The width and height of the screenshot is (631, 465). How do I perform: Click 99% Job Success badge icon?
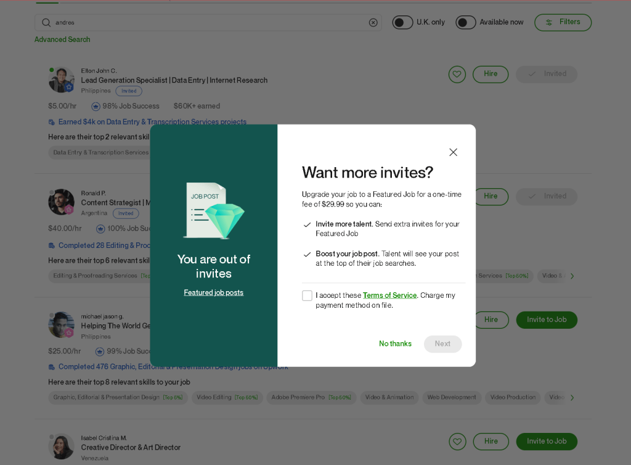[100, 352]
